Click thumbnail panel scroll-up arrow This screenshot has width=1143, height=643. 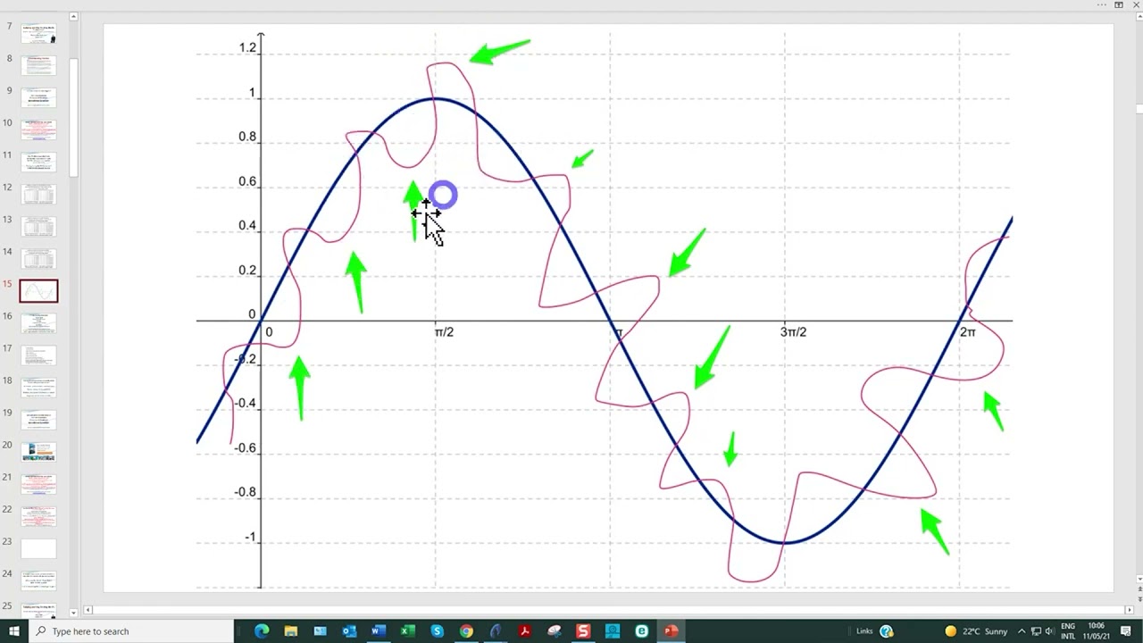point(74,16)
